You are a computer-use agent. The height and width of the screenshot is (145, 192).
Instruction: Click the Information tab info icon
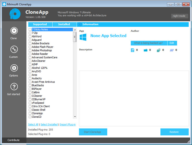tap(80, 24)
